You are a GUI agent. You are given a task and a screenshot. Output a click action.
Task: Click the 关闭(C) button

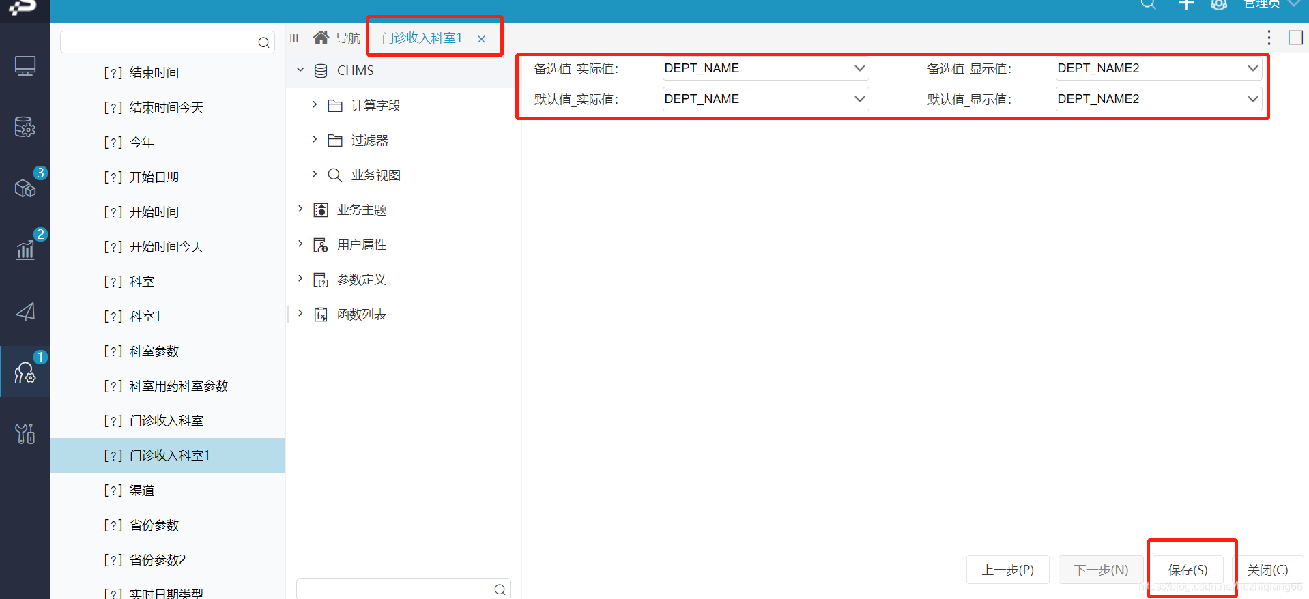(1267, 570)
